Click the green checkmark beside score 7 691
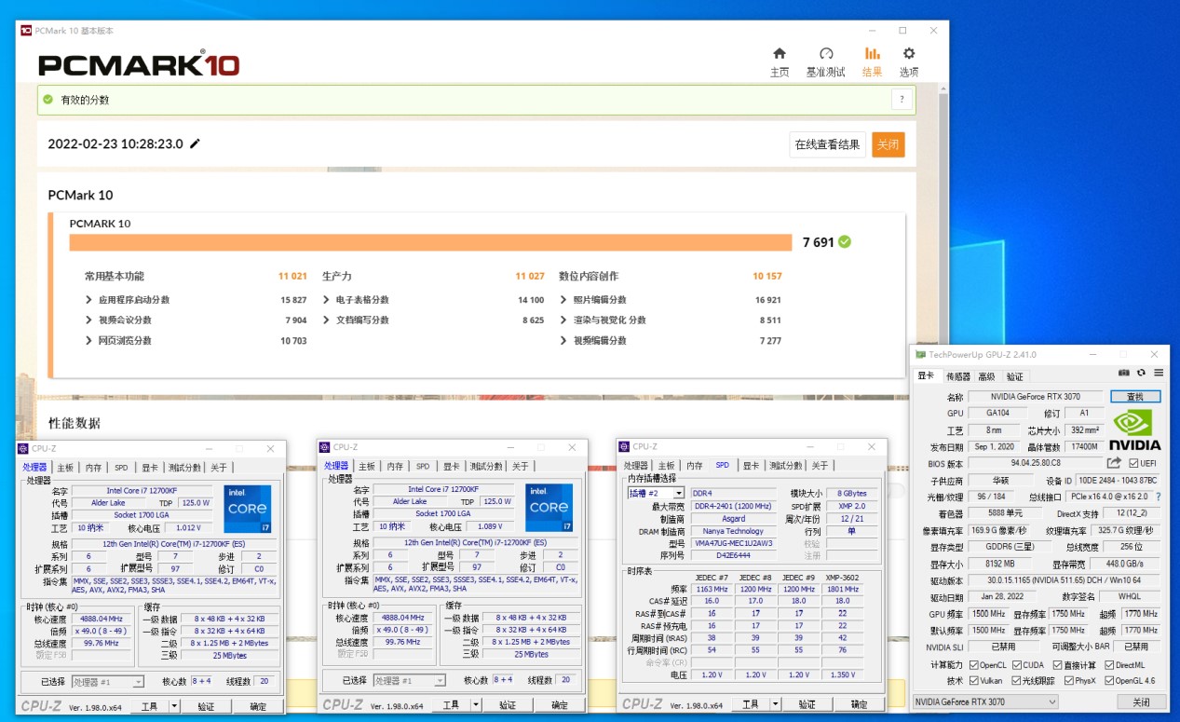The width and height of the screenshot is (1180, 722). pyautogui.click(x=844, y=242)
